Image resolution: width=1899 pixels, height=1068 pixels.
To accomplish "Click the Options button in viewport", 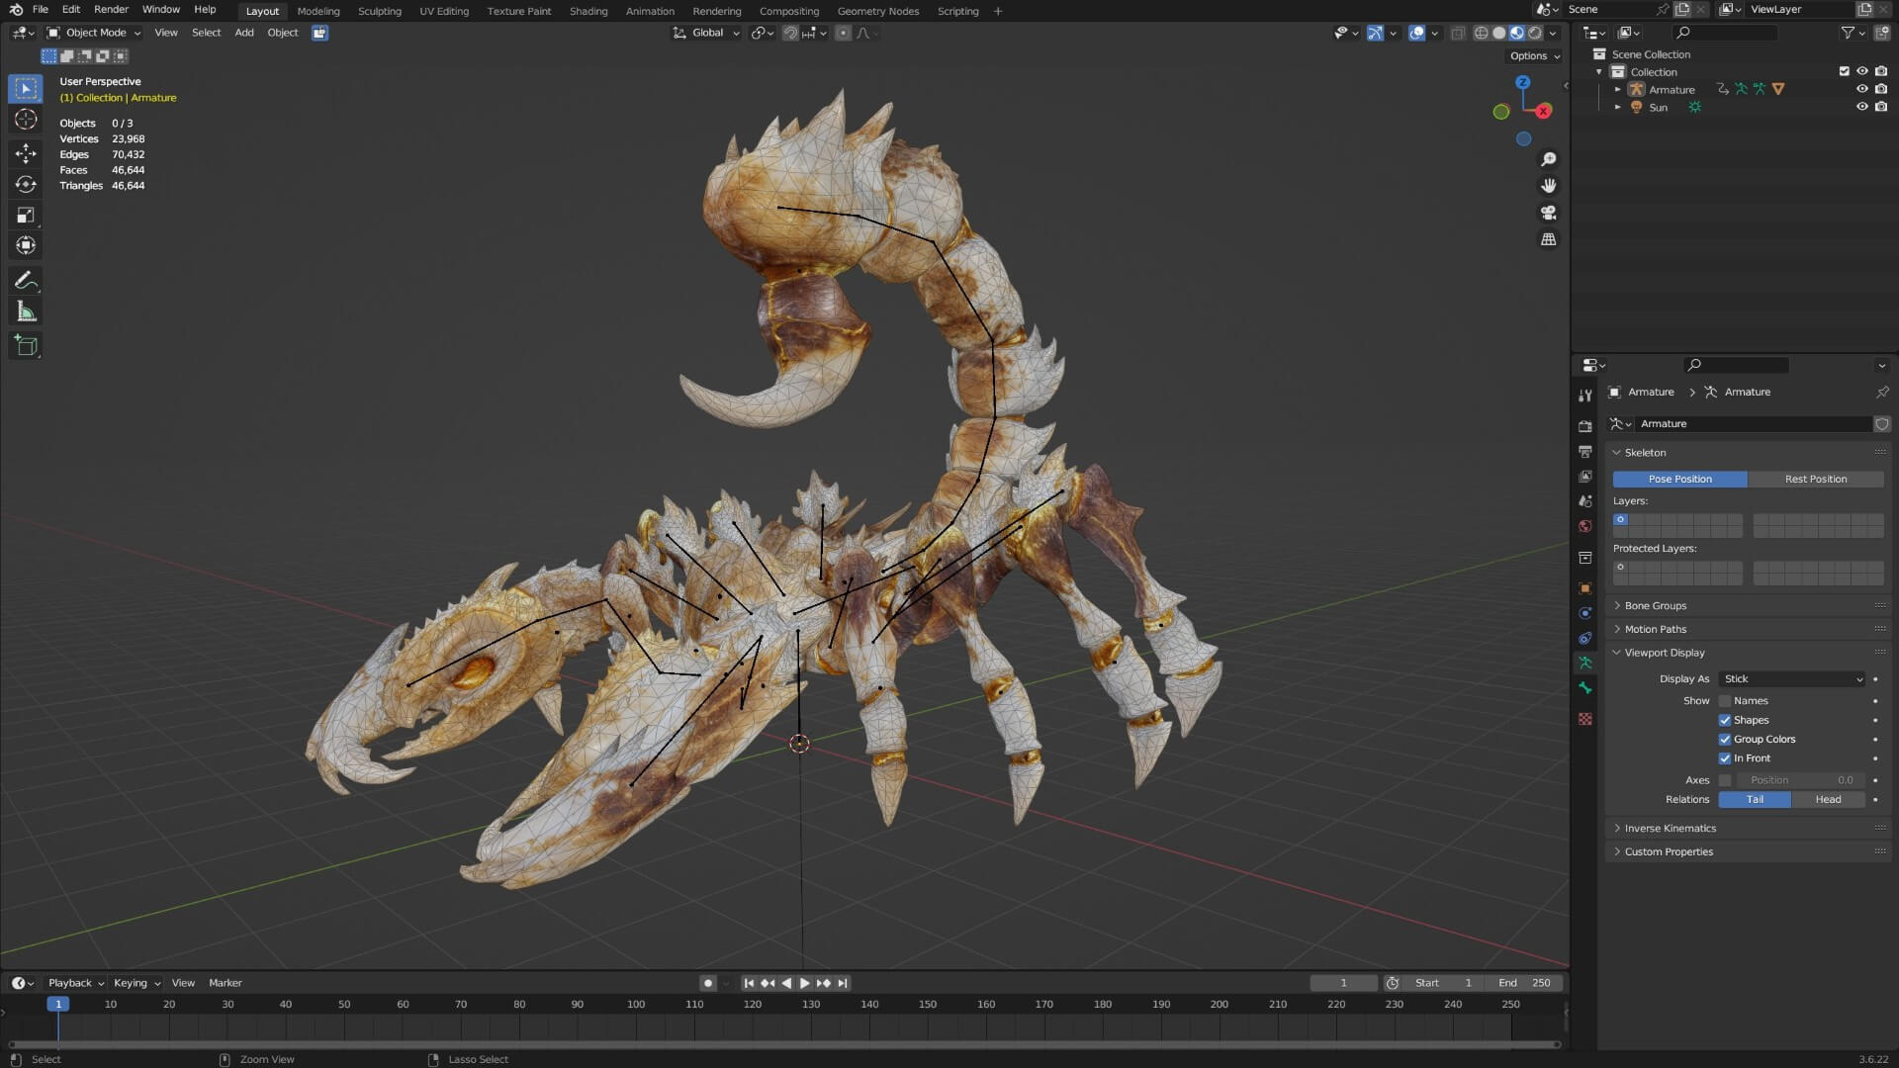I will (1534, 56).
